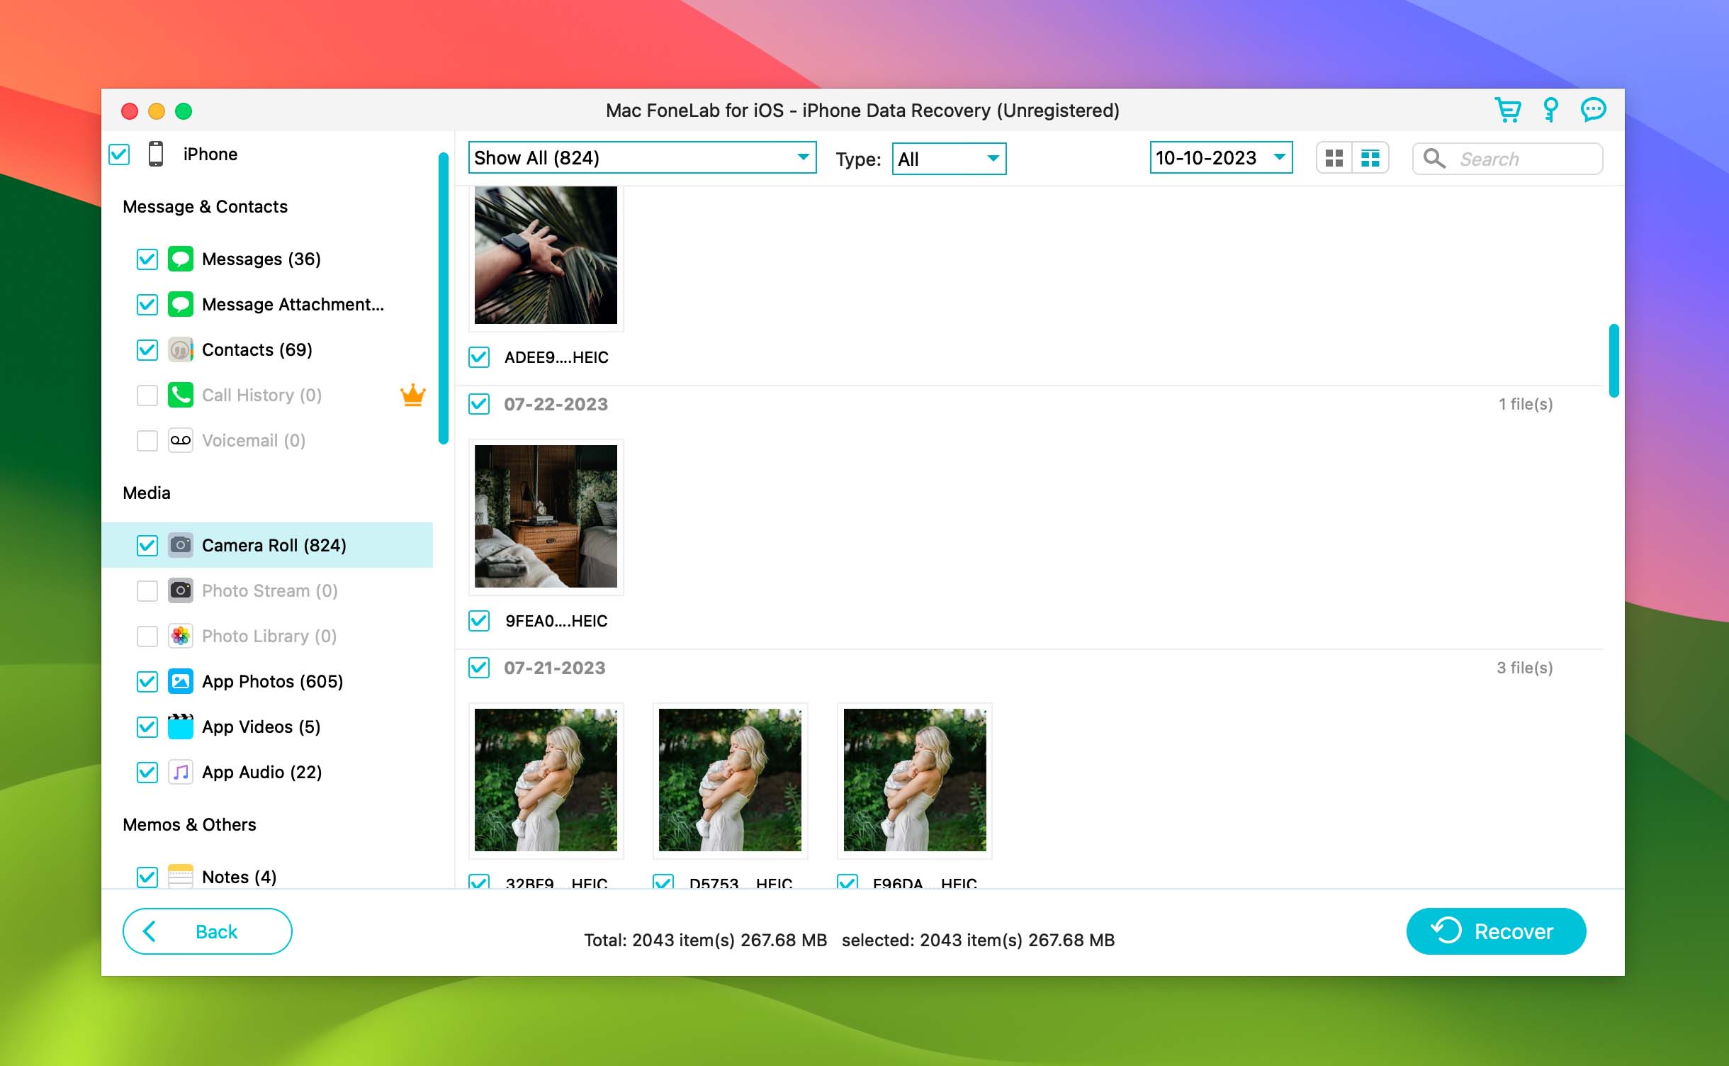Open the Show All (824) dropdown
Screen dimensions: 1729x1066
tap(642, 157)
